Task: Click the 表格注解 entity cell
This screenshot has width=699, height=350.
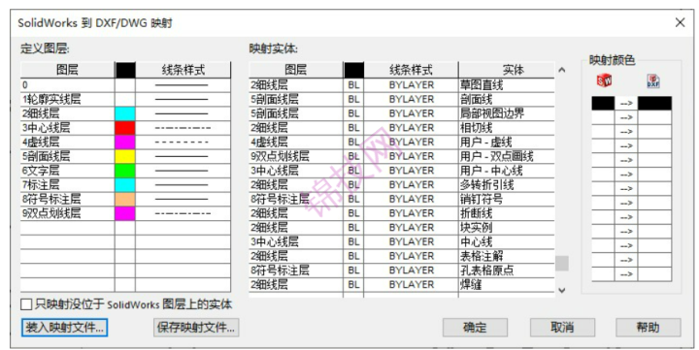Action: [x=507, y=256]
